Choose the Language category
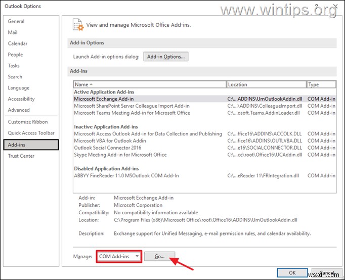 (x=19, y=88)
